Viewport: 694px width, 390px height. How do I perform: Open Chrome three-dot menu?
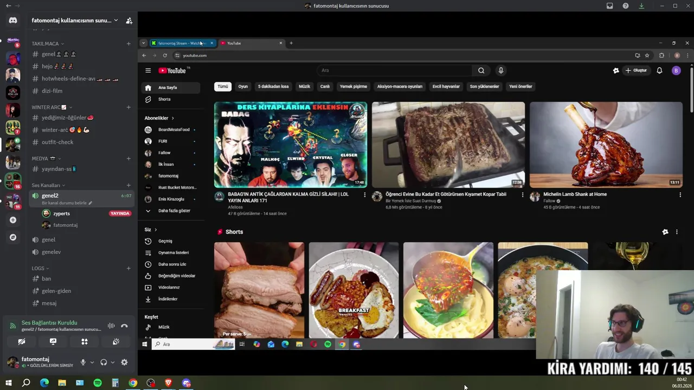tap(687, 55)
